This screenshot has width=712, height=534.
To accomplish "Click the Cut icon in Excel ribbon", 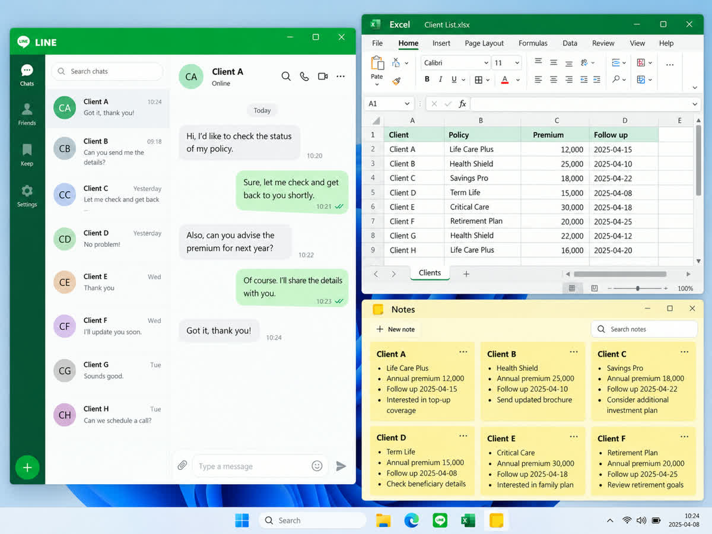I will pyautogui.click(x=396, y=62).
